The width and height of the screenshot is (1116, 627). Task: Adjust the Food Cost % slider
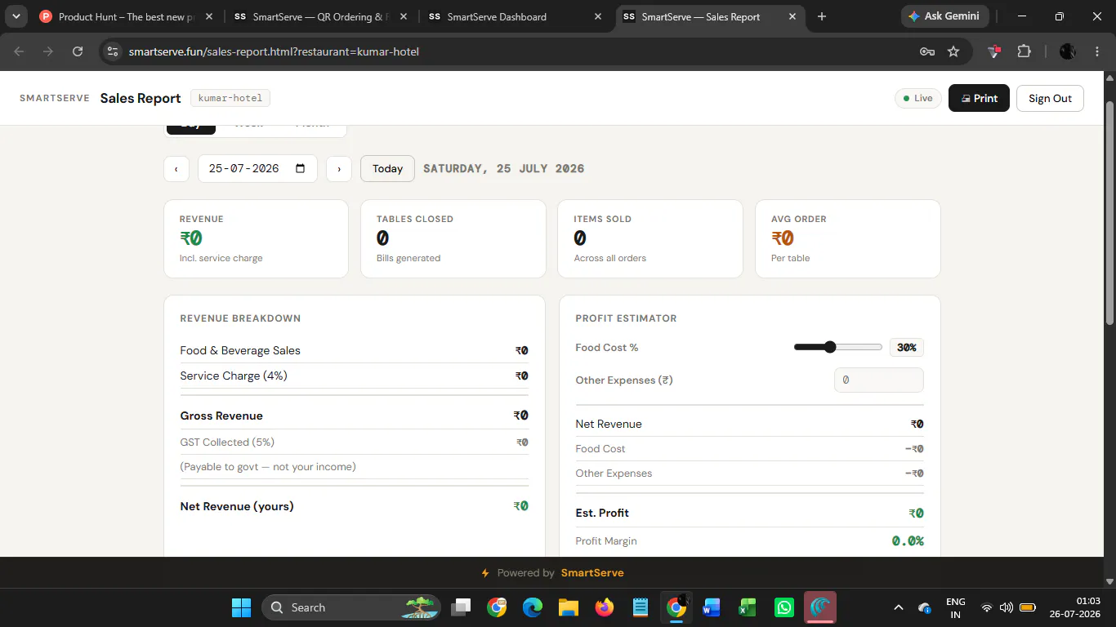tap(837, 347)
